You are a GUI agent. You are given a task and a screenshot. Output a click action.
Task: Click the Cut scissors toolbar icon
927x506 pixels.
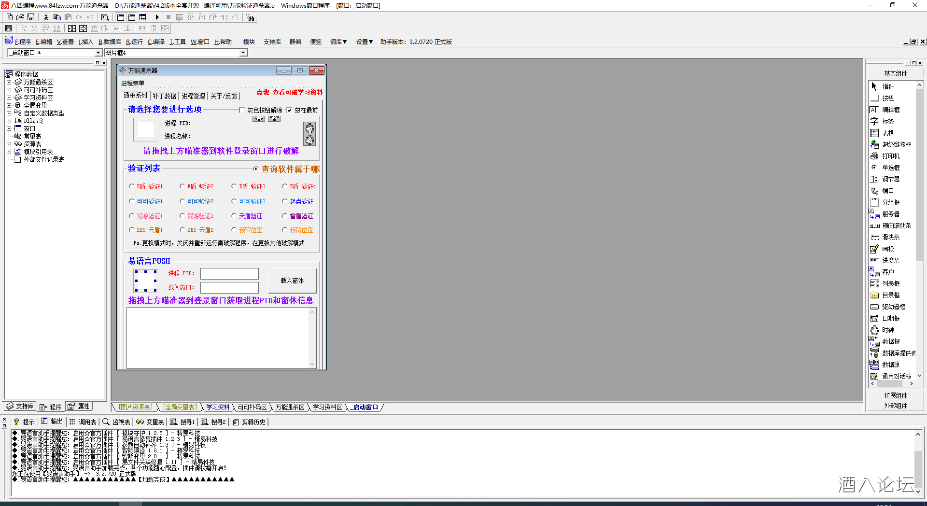[46, 17]
